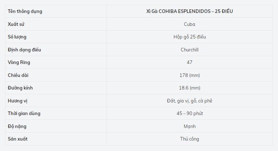The image size is (278, 151).
Task: Select the '178 (mm)' length value
Action: click(x=189, y=75)
